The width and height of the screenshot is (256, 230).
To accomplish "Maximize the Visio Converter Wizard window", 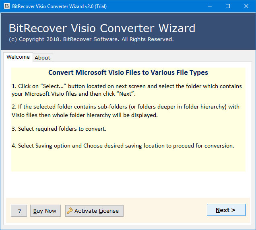I will [228, 6].
